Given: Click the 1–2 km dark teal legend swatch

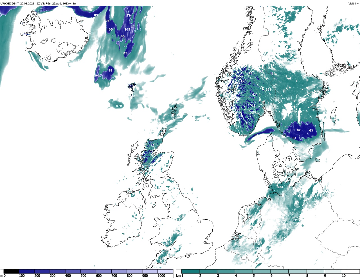Looking at the screenshot, I should coord(190,271).
